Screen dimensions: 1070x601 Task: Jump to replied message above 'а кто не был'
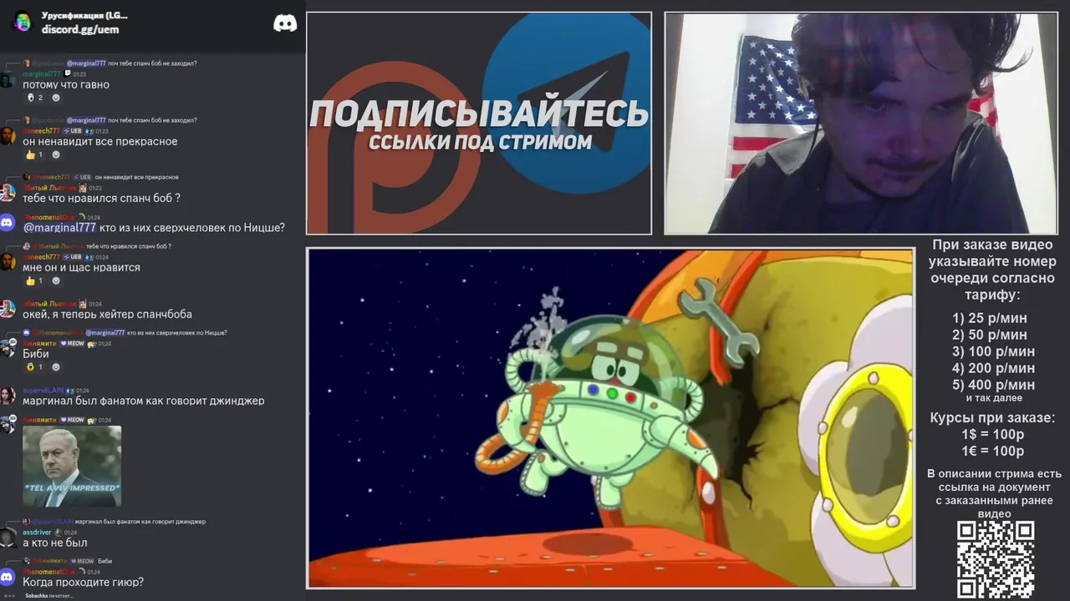114,522
